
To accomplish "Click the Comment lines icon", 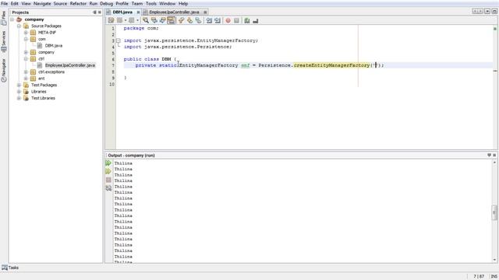I will click(247, 21).
